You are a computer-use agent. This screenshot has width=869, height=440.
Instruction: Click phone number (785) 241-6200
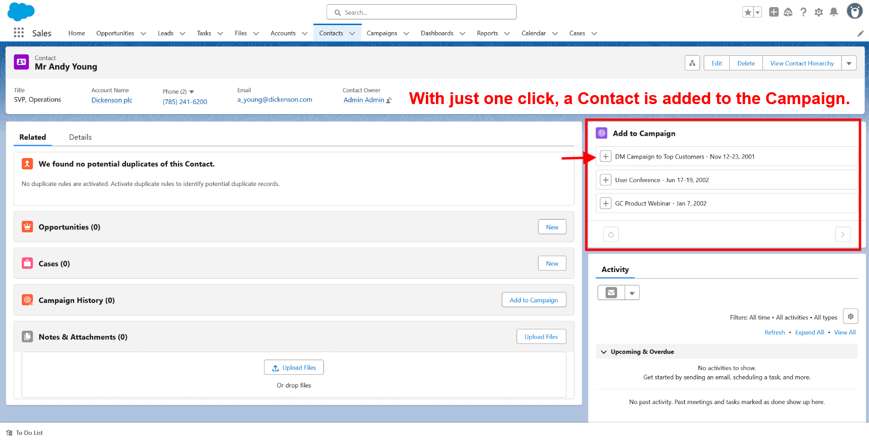tap(185, 102)
